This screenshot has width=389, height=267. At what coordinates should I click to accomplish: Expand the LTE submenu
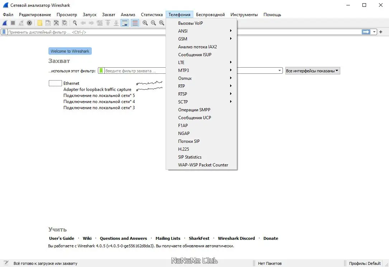pyautogui.click(x=201, y=62)
